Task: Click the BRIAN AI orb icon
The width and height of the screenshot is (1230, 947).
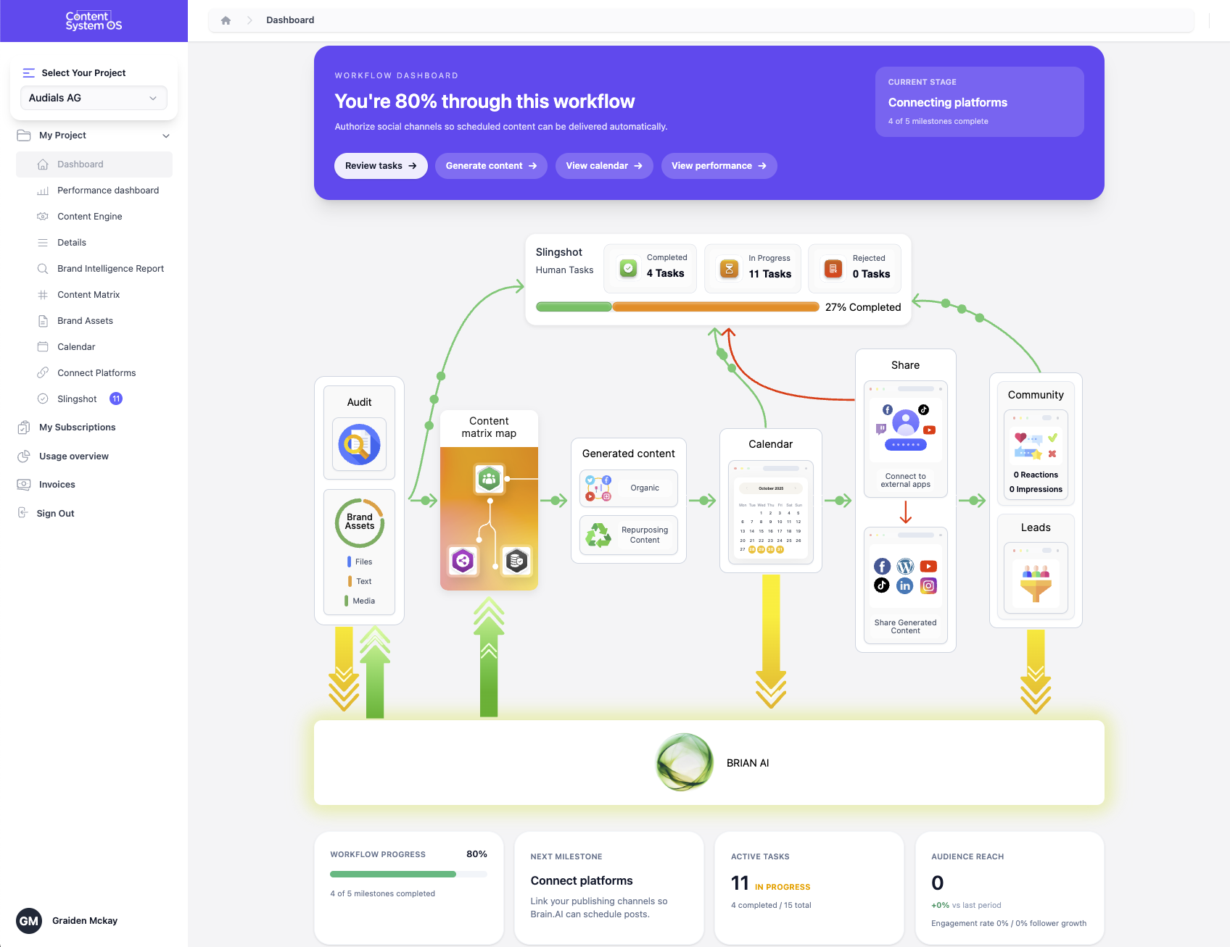Action: point(684,762)
